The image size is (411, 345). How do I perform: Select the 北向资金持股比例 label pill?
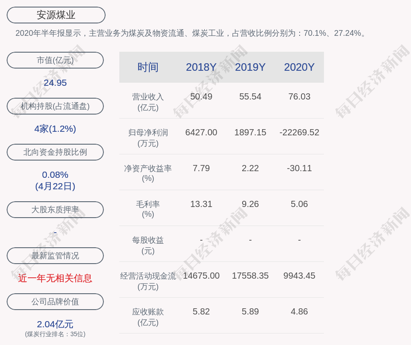tap(55, 152)
